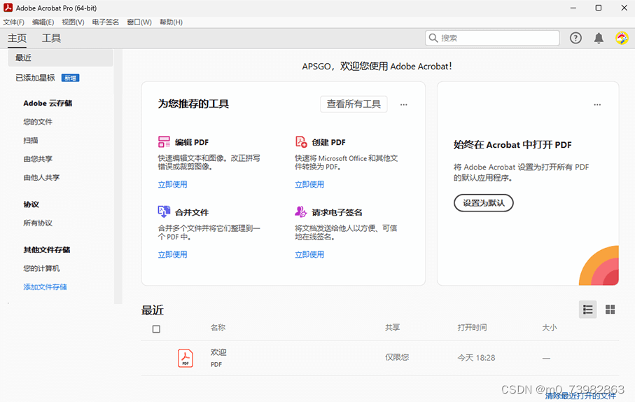Screen dimensions: 635x402
Task: Open the 视图(V) menu
Action: click(x=73, y=22)
